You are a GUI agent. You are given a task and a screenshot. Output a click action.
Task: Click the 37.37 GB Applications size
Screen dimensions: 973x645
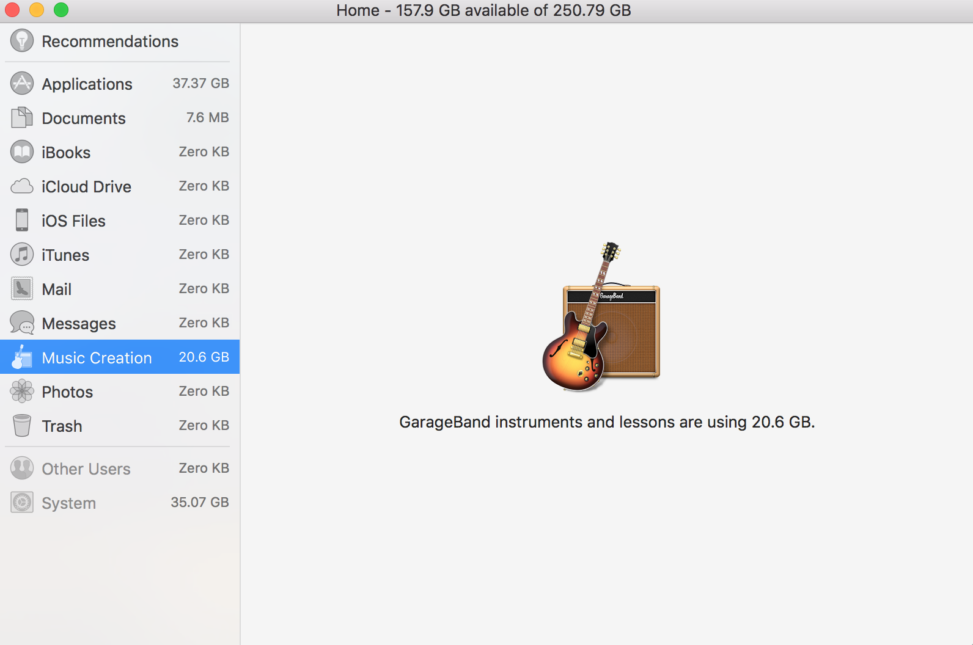(200, 83)
